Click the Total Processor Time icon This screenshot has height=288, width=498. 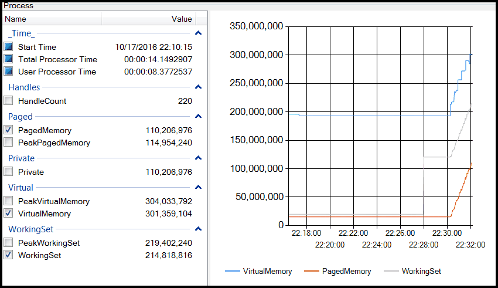(x=8, y=59)
